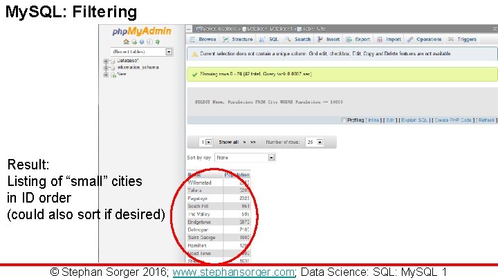
Task: Open the Structure tab
Action: point(238,39)
